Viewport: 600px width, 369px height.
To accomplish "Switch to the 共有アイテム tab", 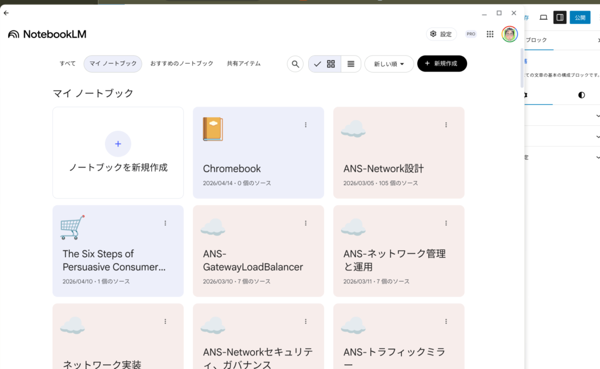I will coord(244,64).
